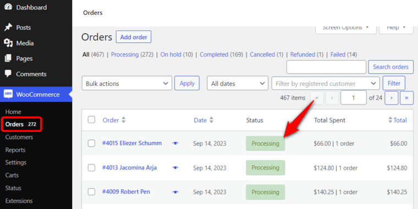This screenshot has height=209, width=418.
Task: Open the Bulk actions dropdown
Action: (127, 84)
